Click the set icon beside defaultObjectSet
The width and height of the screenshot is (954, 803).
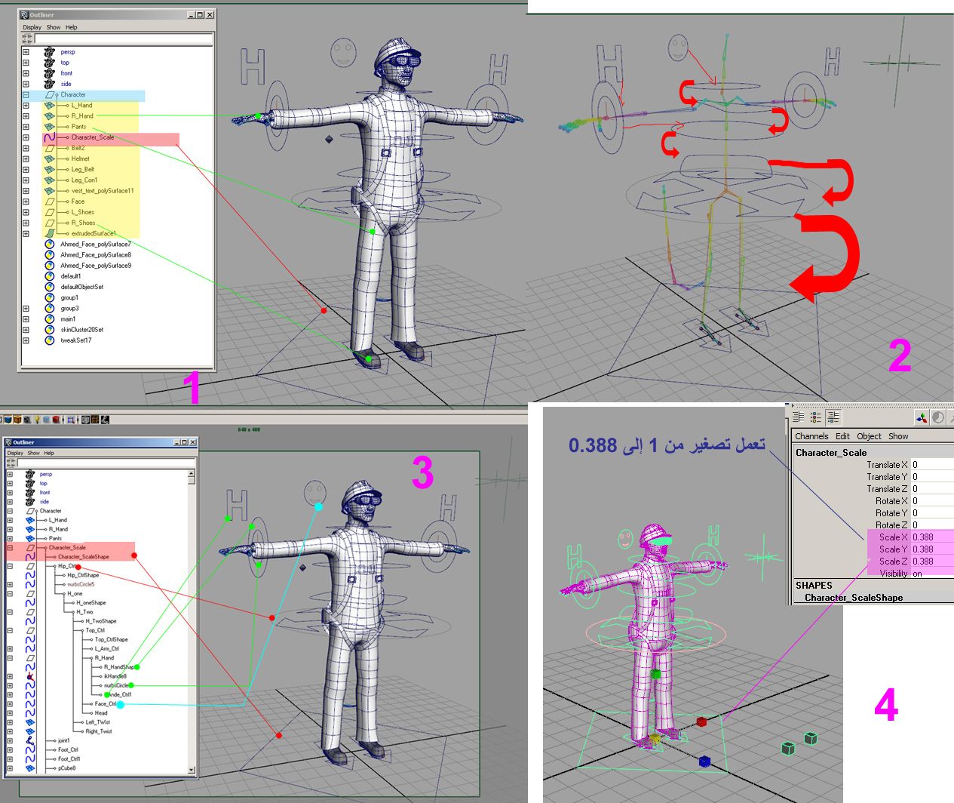[50, 287]
